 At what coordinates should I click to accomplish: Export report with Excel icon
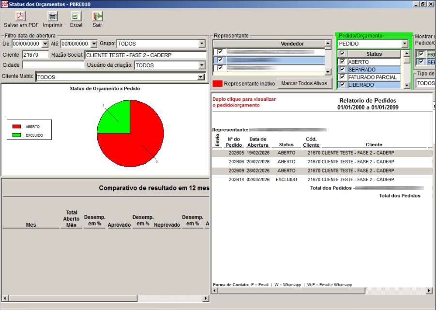(76, 16)
